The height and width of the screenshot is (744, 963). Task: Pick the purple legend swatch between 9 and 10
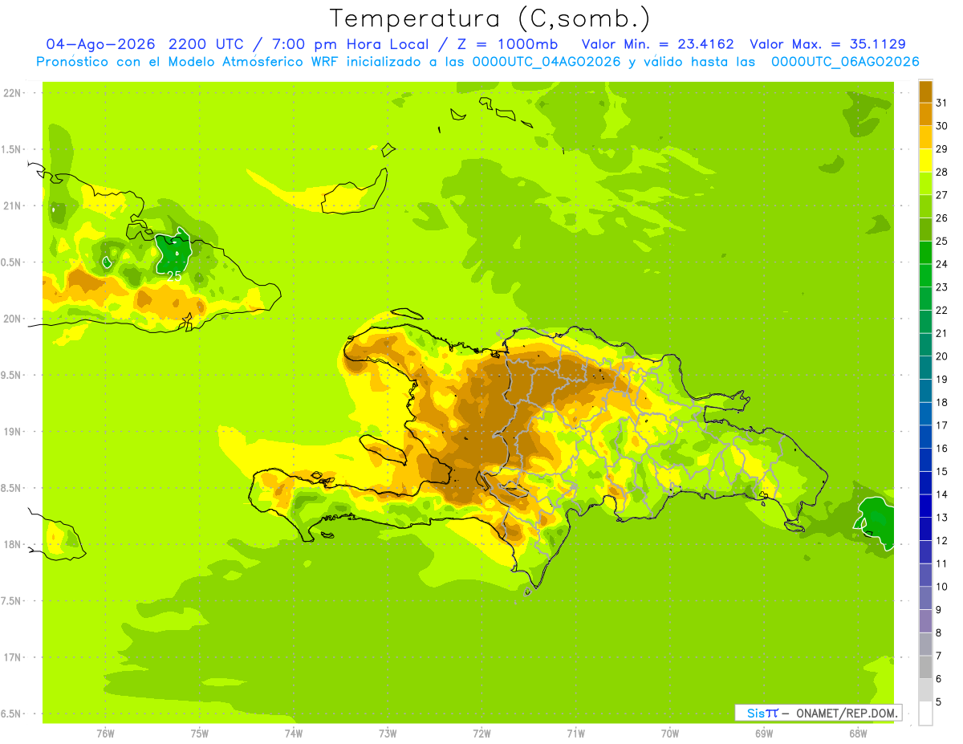point(925,598)
